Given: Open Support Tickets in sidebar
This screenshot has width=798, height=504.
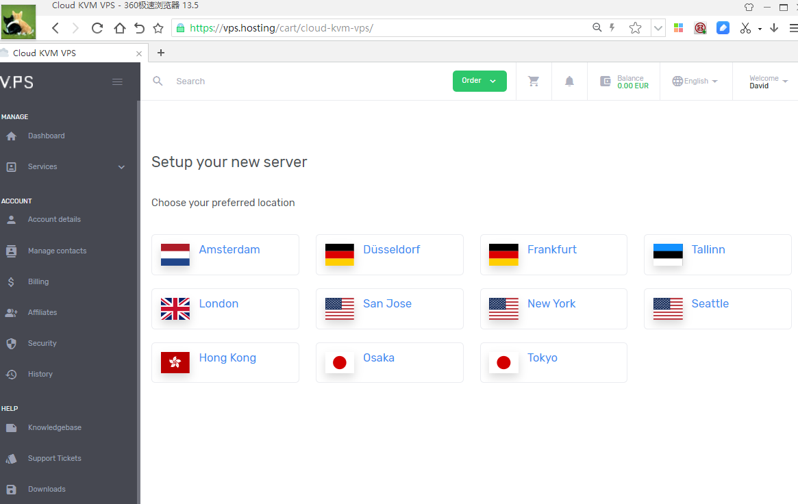Looking at the screenshot, I should 54,459.
